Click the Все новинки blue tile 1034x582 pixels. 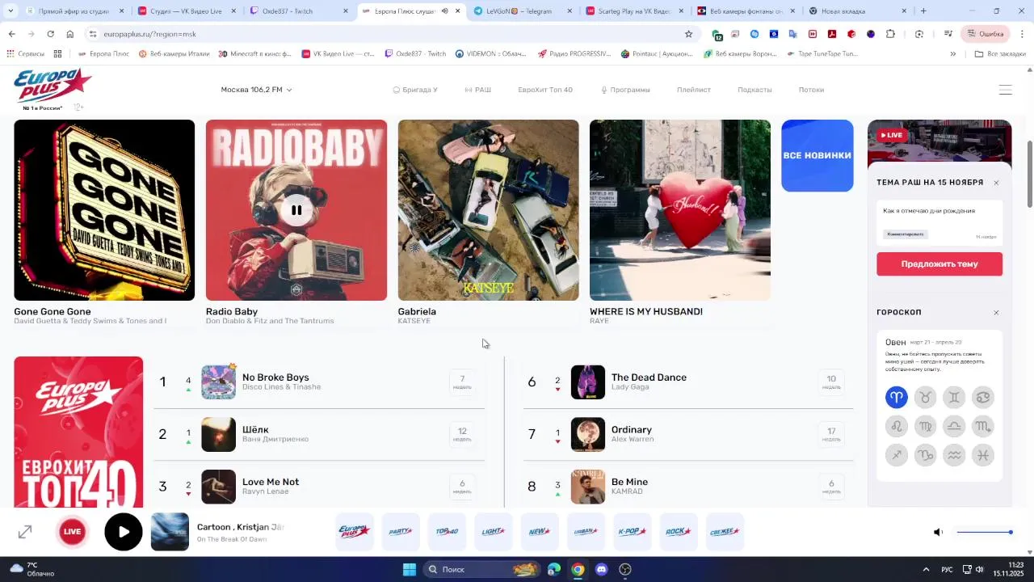(818, 155)
